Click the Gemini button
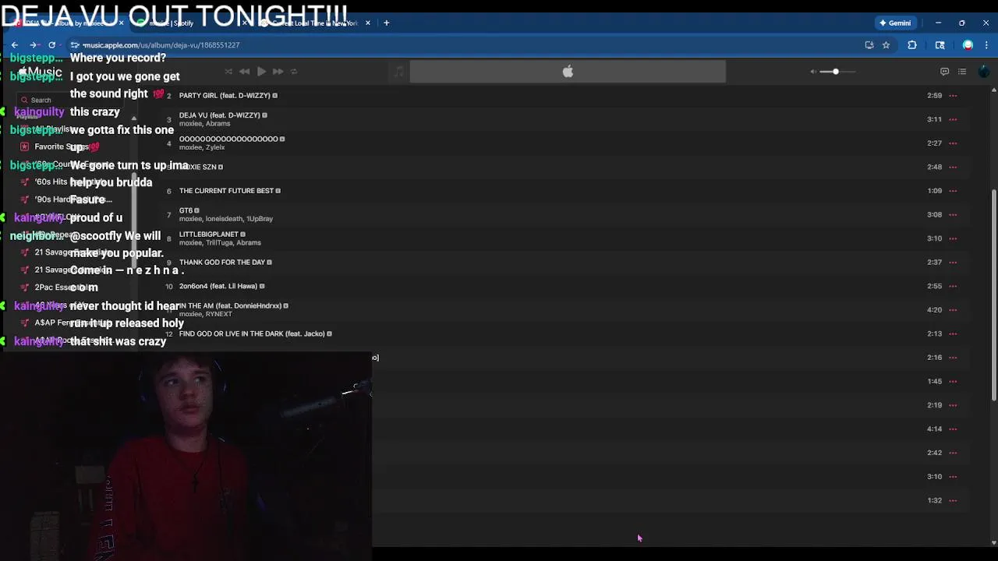 pos(894,23)
